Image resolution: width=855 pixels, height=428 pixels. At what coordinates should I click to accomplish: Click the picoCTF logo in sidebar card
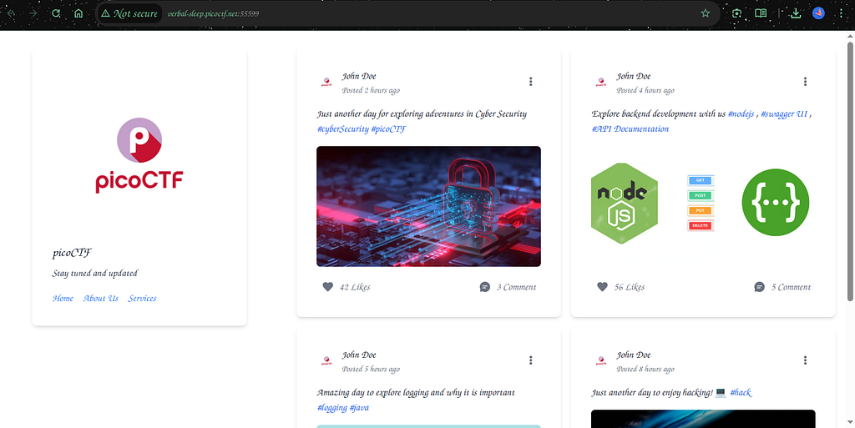[139, 155]
